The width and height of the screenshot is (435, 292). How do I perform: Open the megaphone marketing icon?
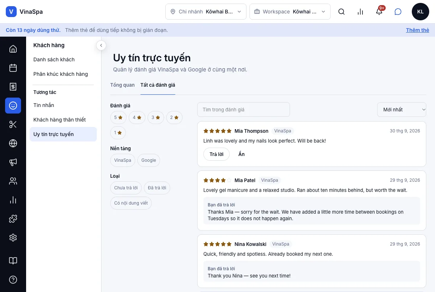[x=13, y=162]
